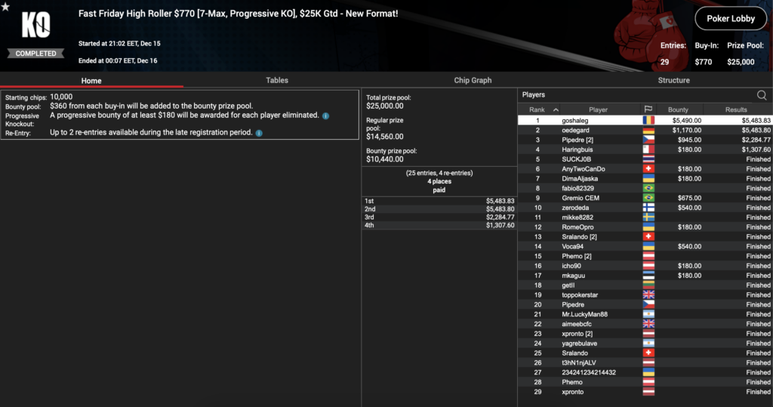This screenshot has height=407, width=773.
Task: Click the 1st place payout row
Action: click(439, 200)
